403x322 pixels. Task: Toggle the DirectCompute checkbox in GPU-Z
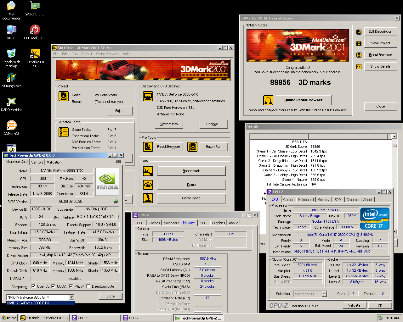pyautogui.click(x=88, y=286)
